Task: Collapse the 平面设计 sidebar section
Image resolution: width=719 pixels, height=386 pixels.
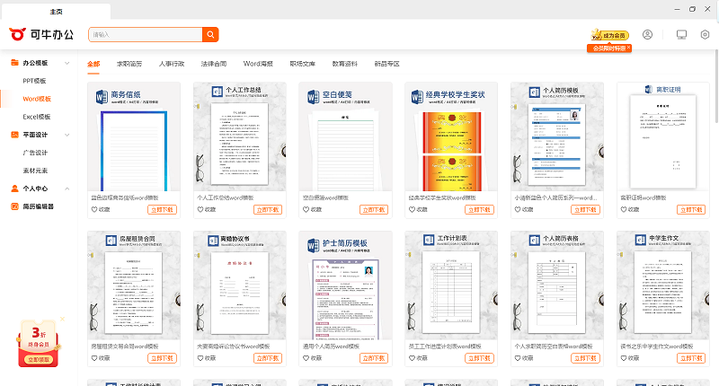Action: pos(68,135)
